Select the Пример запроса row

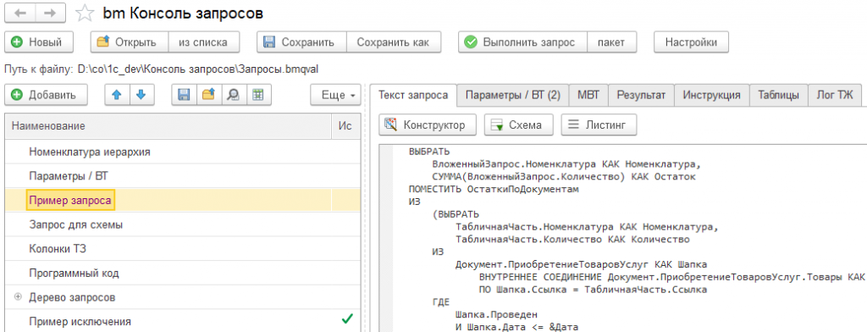182,201
